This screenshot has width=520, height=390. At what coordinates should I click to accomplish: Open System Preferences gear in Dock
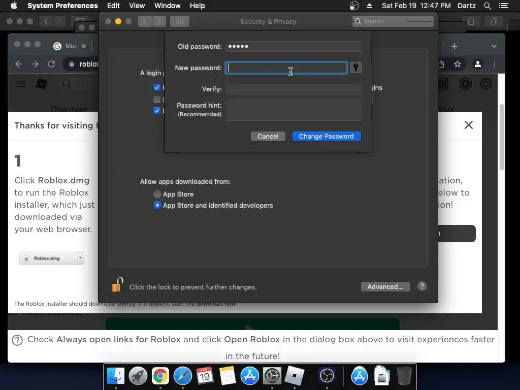click(x=272, y=376)
